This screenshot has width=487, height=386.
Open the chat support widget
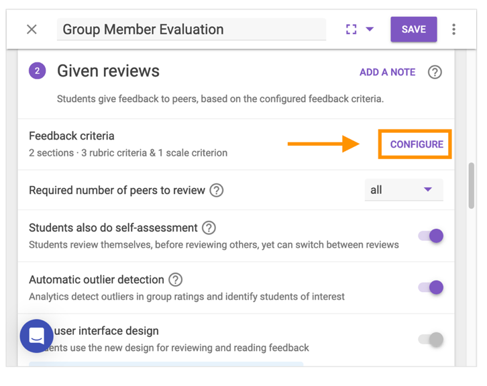coord(36,336)
